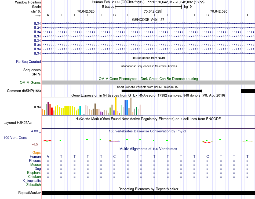Select the dbSNP variant at right edge
This screenshot has width=255, height=199.
click(x=248, y=91)
